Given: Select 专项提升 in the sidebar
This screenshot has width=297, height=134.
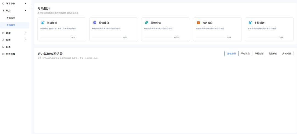Looking at the screenshot, I should click(11, 25).
